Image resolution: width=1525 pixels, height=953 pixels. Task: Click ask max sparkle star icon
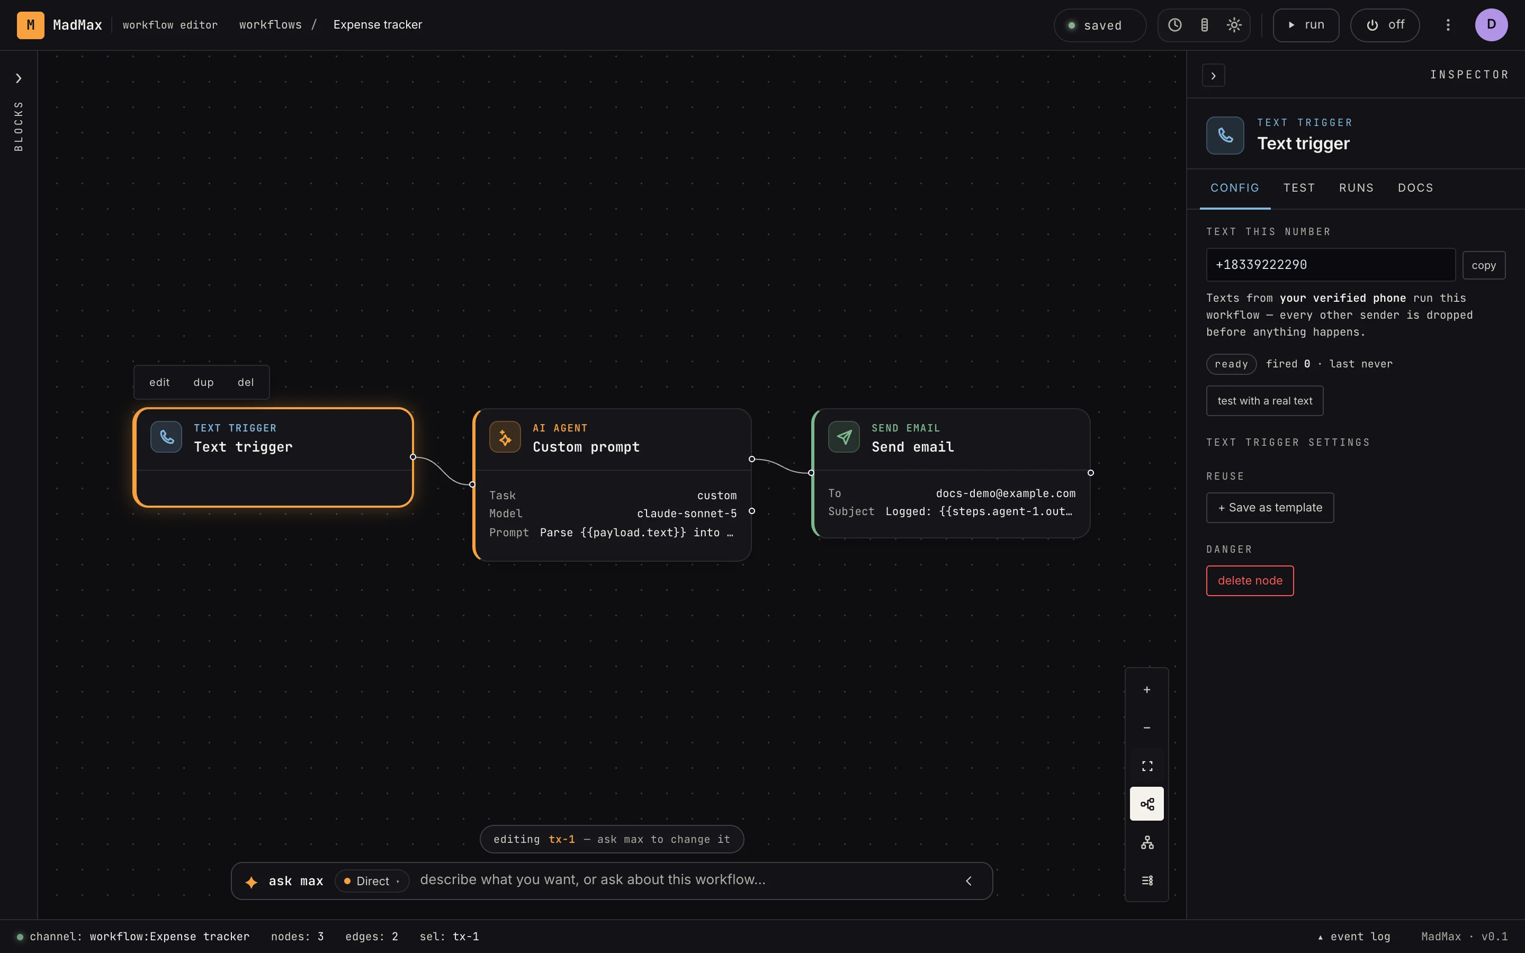[252, 882]
